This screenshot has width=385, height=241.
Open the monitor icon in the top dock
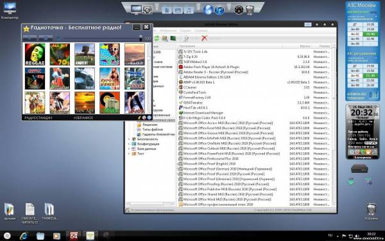click(136, 10)
